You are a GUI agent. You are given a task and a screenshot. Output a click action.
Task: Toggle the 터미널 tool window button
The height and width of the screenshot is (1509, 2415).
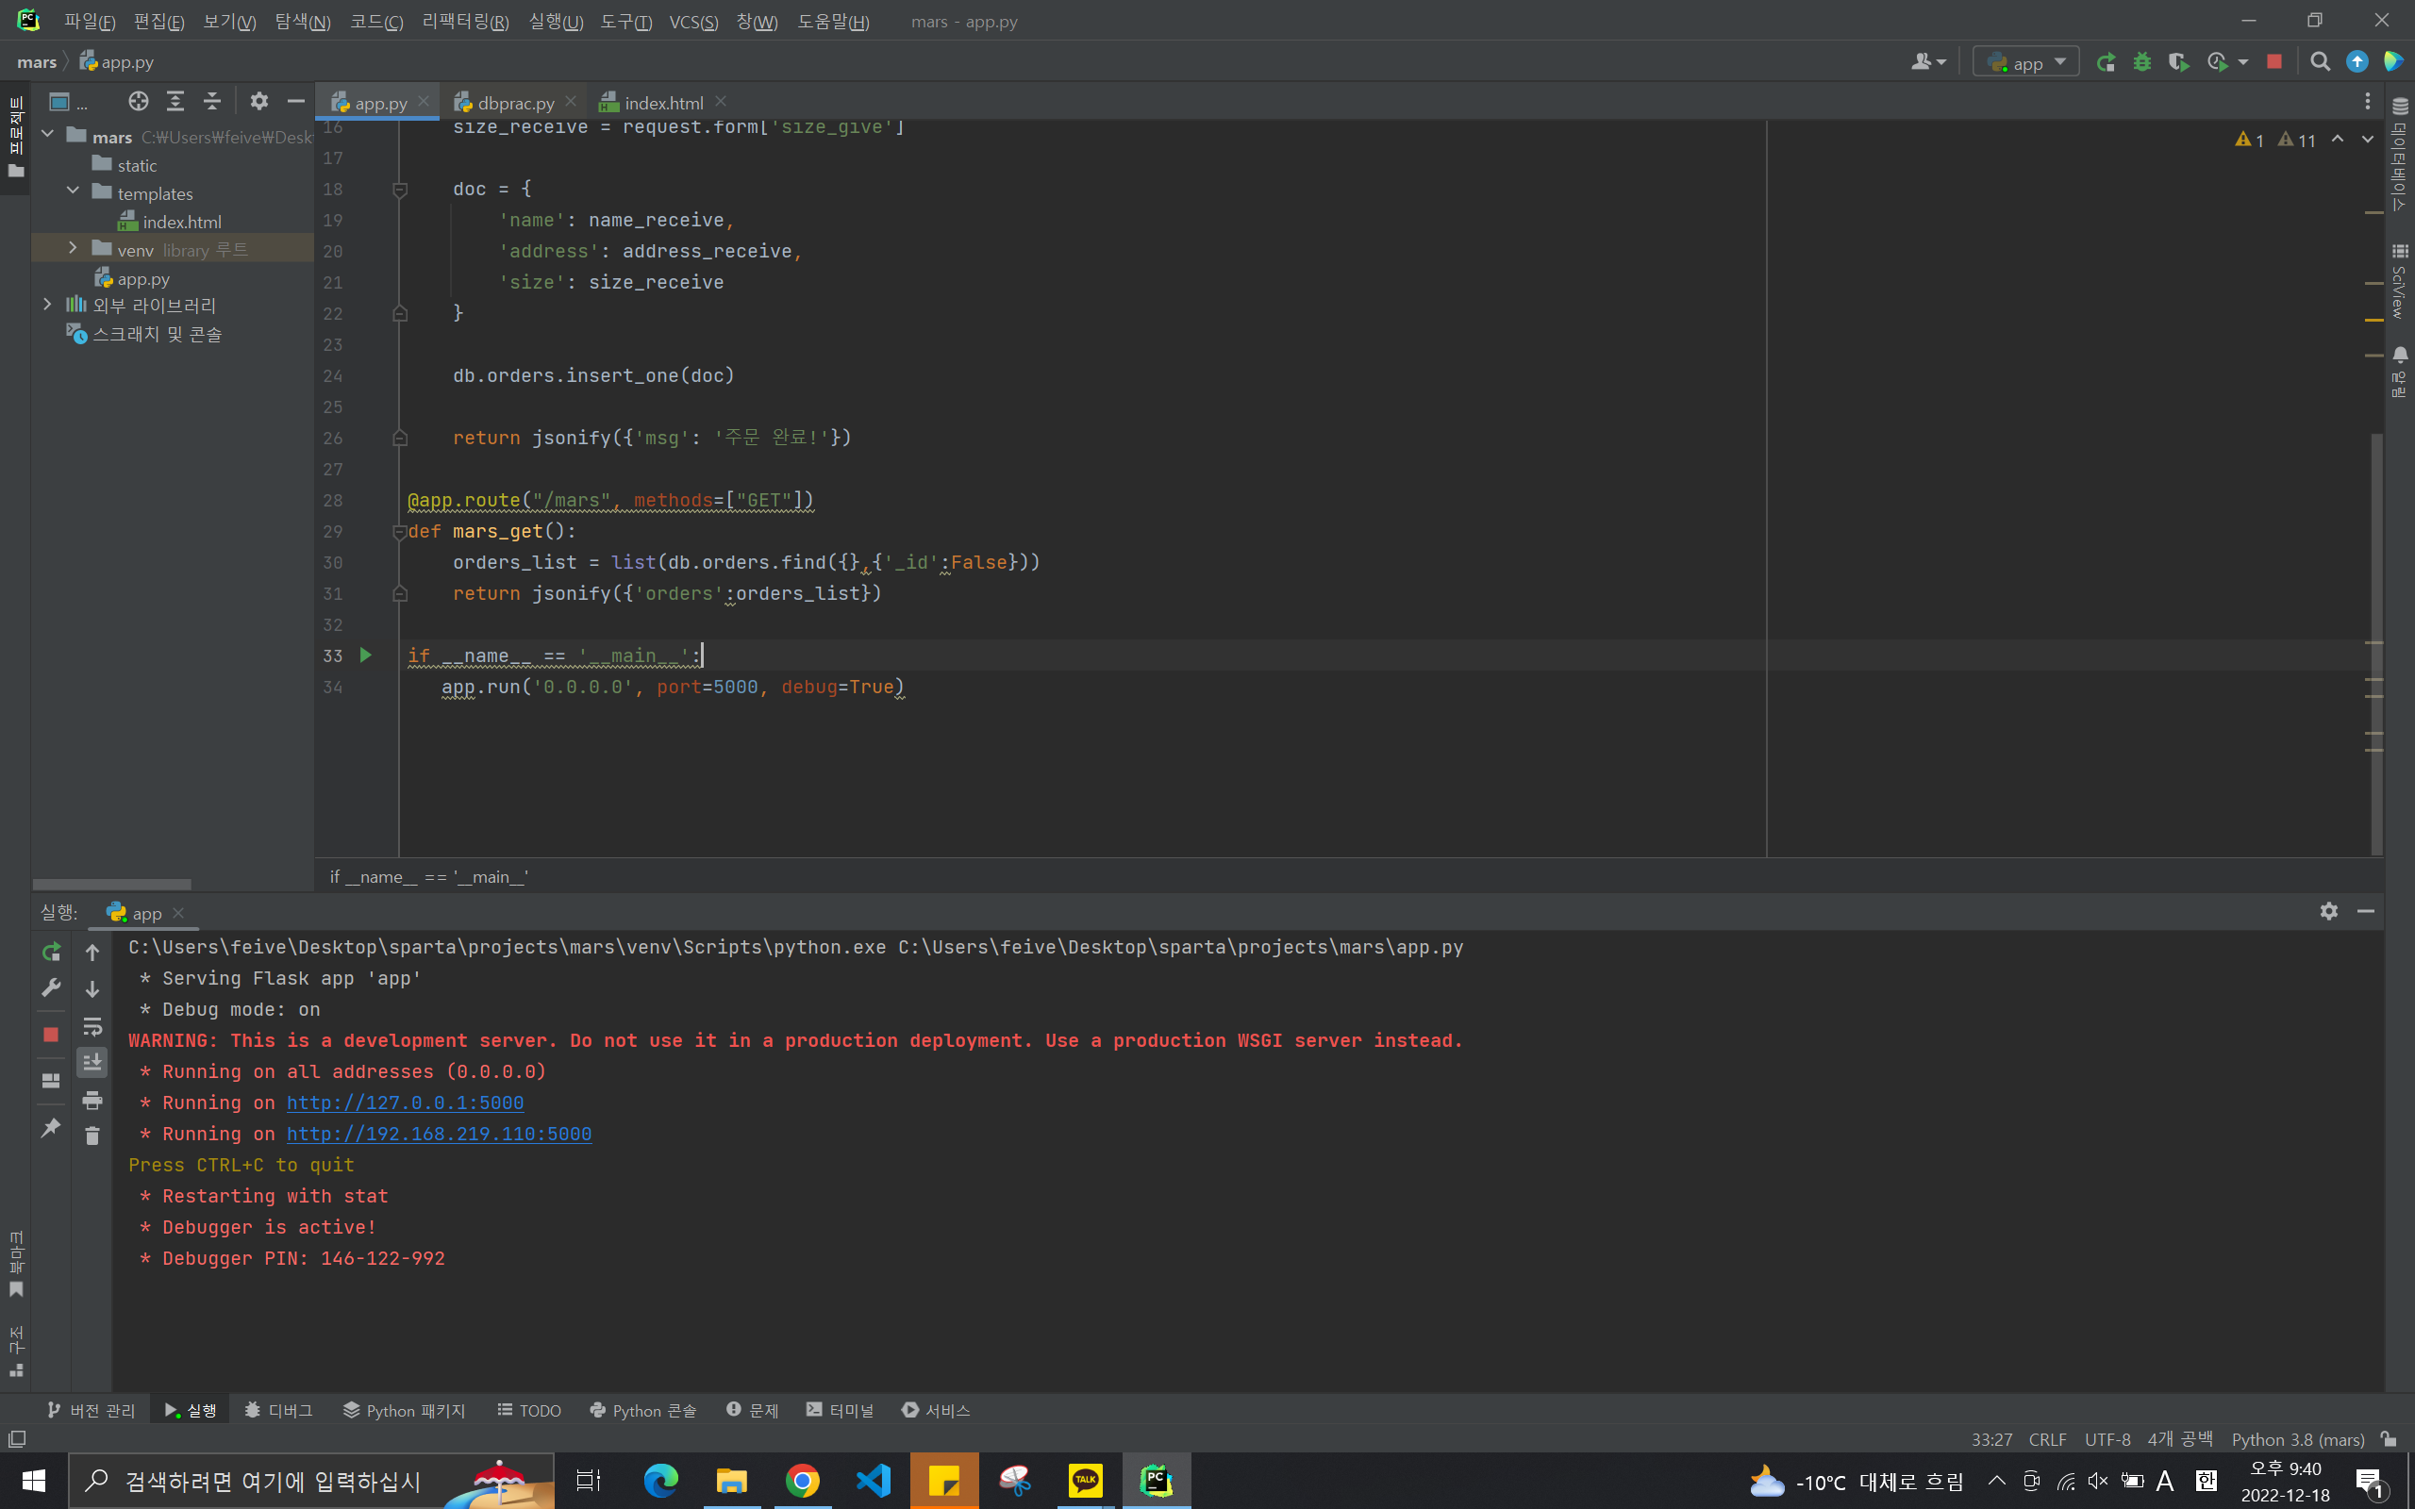click(841, 1410)
